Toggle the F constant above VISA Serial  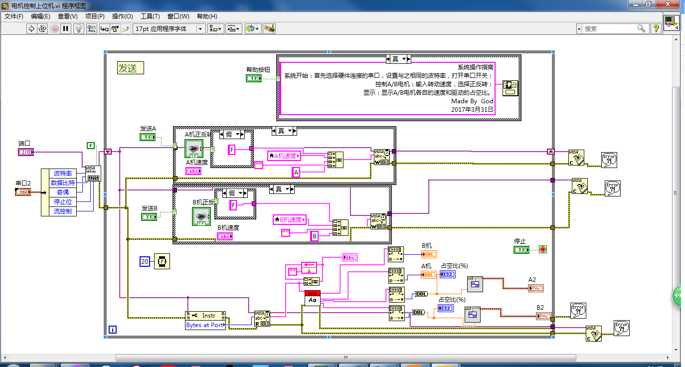(x=91, y=146)
